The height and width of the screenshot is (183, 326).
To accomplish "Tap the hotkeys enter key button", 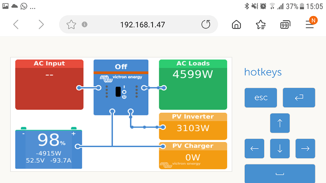I will click(299, 98).
